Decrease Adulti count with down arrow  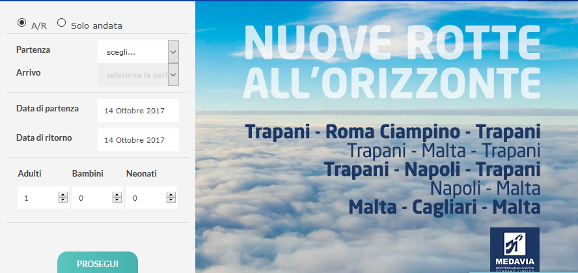pos(62,201)
